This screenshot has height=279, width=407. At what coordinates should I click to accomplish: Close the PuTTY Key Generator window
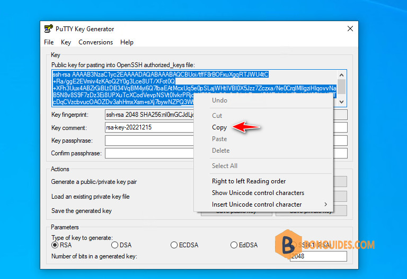tap(350, 29)
